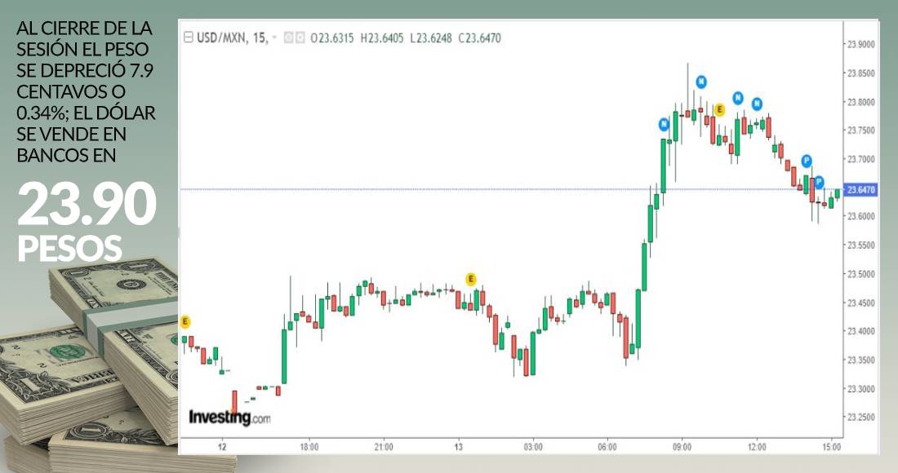
Task: Open the lower blue P marker
Action: [819, 182]
